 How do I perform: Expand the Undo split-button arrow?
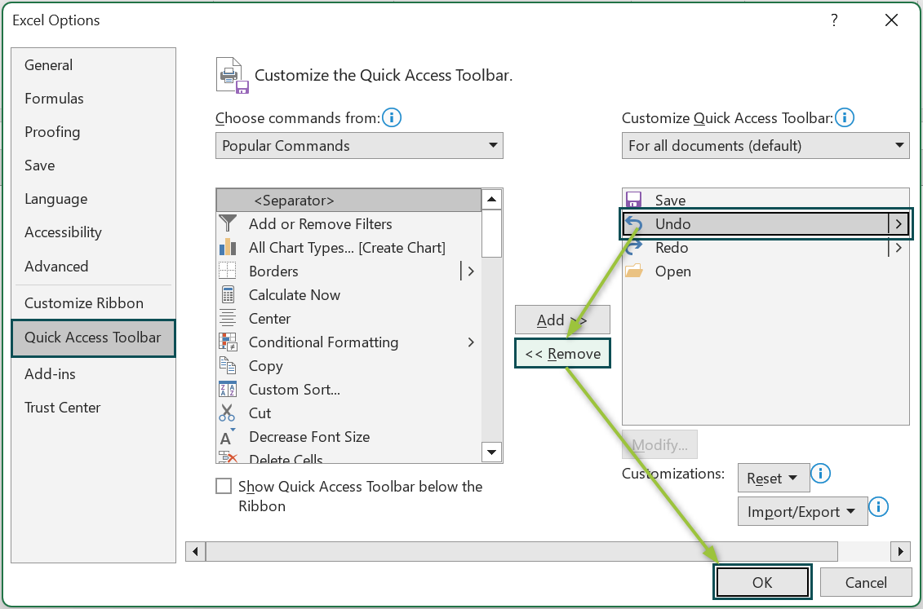click(x=899, y=223)
